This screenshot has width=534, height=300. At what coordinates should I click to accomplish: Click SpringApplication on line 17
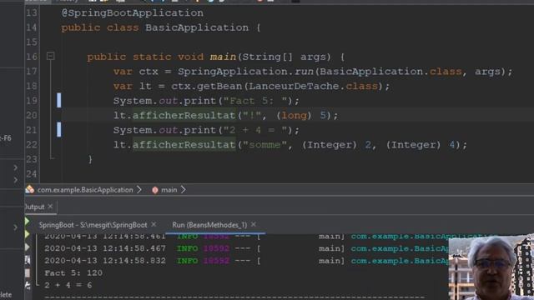(233, 72)
